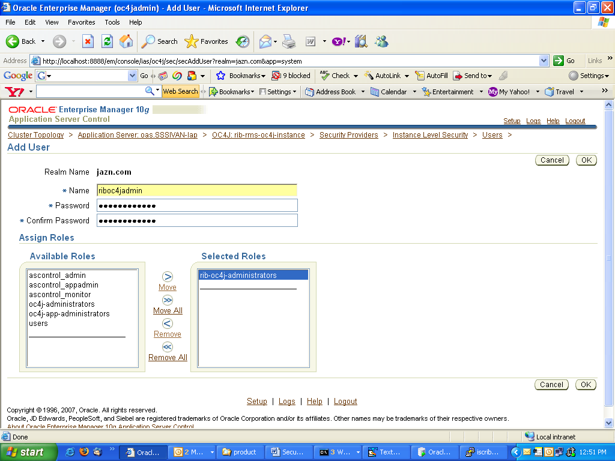615x461 pixels.
Task: Click the Yahoo Y! toolbar icon
Action: tap(339, 41)
